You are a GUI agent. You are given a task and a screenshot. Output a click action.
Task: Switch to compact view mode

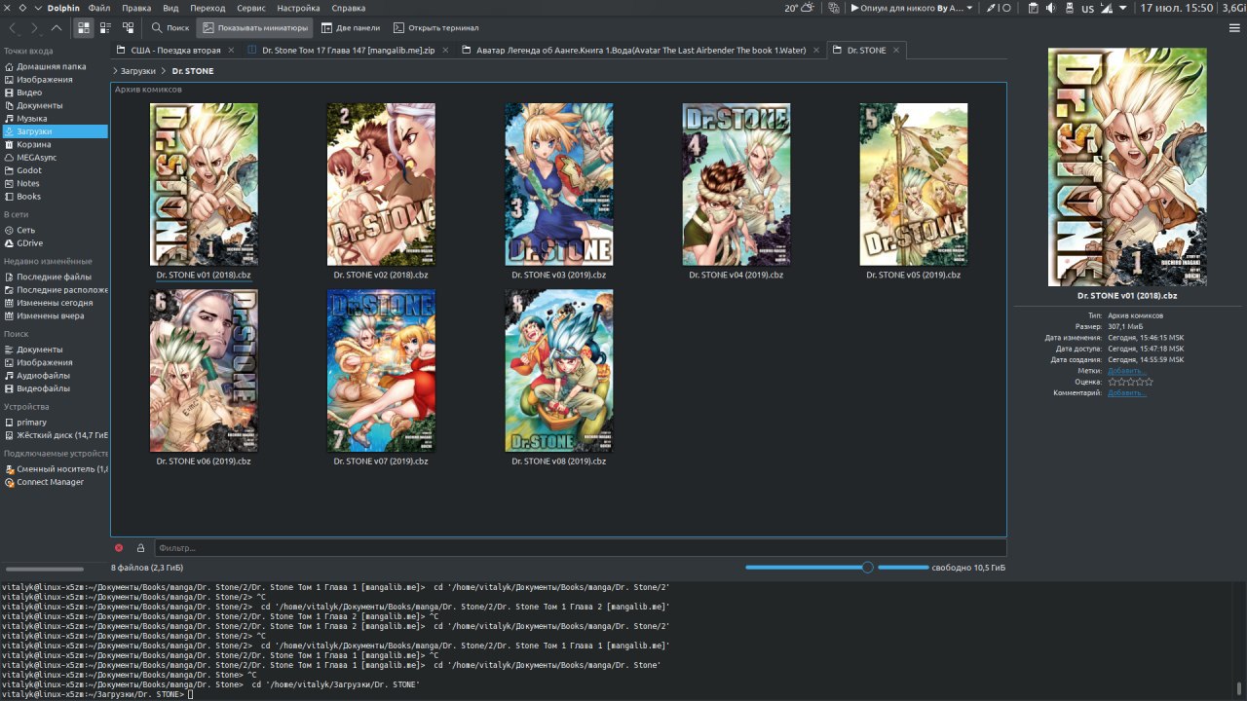(x=105, y=28)
